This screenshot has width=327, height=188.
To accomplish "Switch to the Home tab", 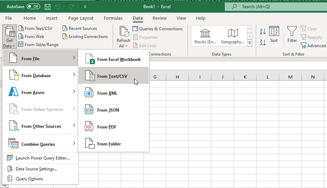I will click(30, 18).
